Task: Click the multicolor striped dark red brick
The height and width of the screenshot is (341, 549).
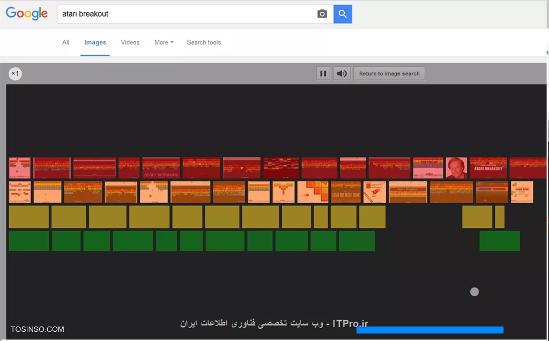Action: (281, 168)
